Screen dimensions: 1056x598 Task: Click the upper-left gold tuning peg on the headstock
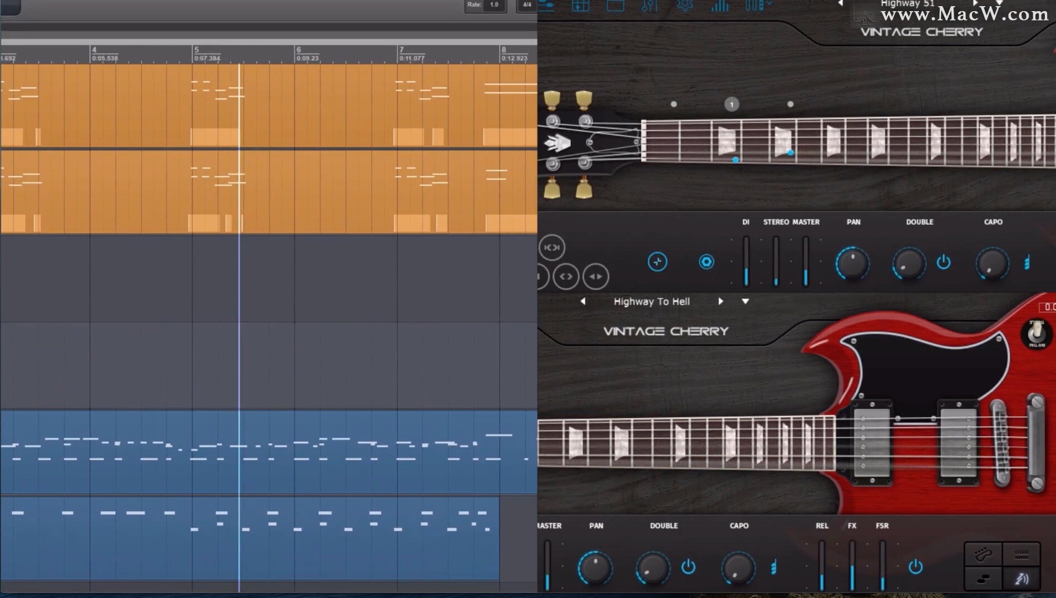click(x=552, y=100)
